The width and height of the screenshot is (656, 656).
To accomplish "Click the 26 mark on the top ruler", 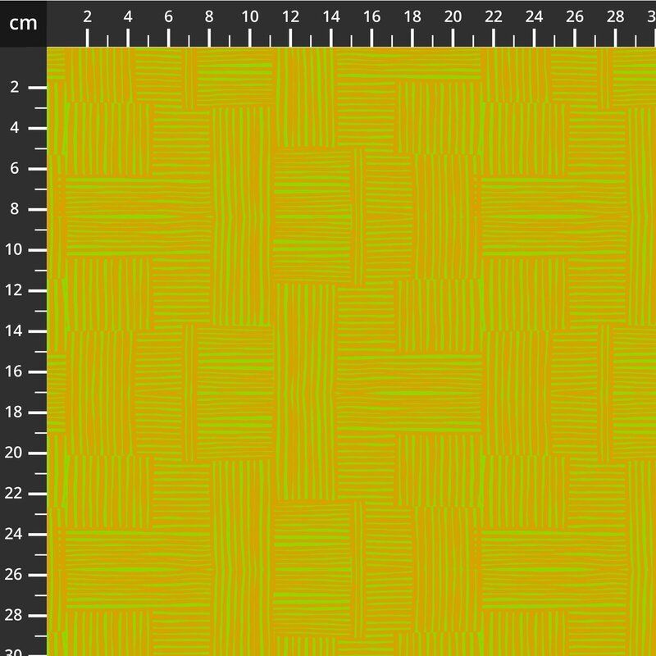I will 575,18.
